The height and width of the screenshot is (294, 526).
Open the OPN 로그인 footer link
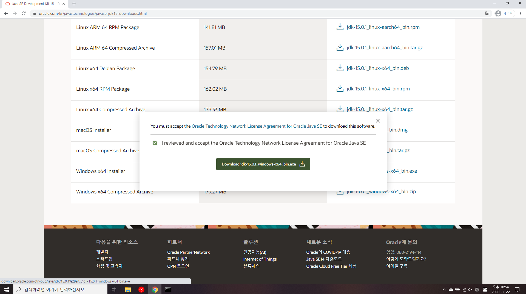coord(178,266)
